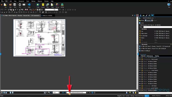Click the padlock icon in bottom bar
Viewport: 172px width, 97px height.
(x=135, y=93)
